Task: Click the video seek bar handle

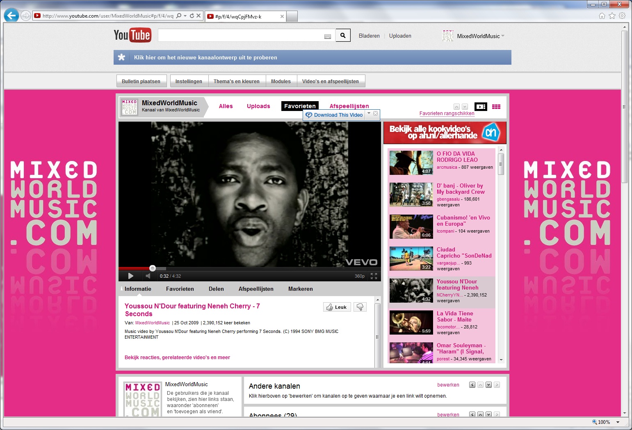Action: click(x=153, y=268)
